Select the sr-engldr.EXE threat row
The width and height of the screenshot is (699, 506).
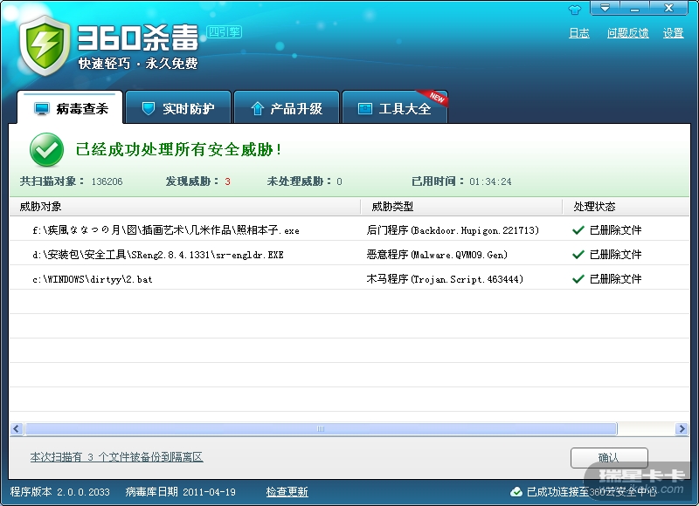(x=349, y=254)
